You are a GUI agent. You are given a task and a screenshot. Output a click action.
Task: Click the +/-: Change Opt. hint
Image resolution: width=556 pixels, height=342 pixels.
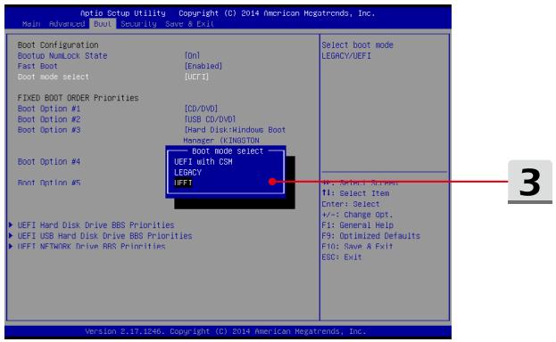(357, 215)
